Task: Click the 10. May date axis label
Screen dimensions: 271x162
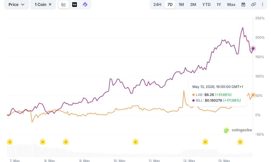Action: (120, 160)
